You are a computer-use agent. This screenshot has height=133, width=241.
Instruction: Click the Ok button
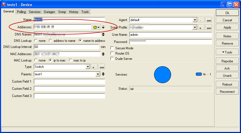coord(227,13)
